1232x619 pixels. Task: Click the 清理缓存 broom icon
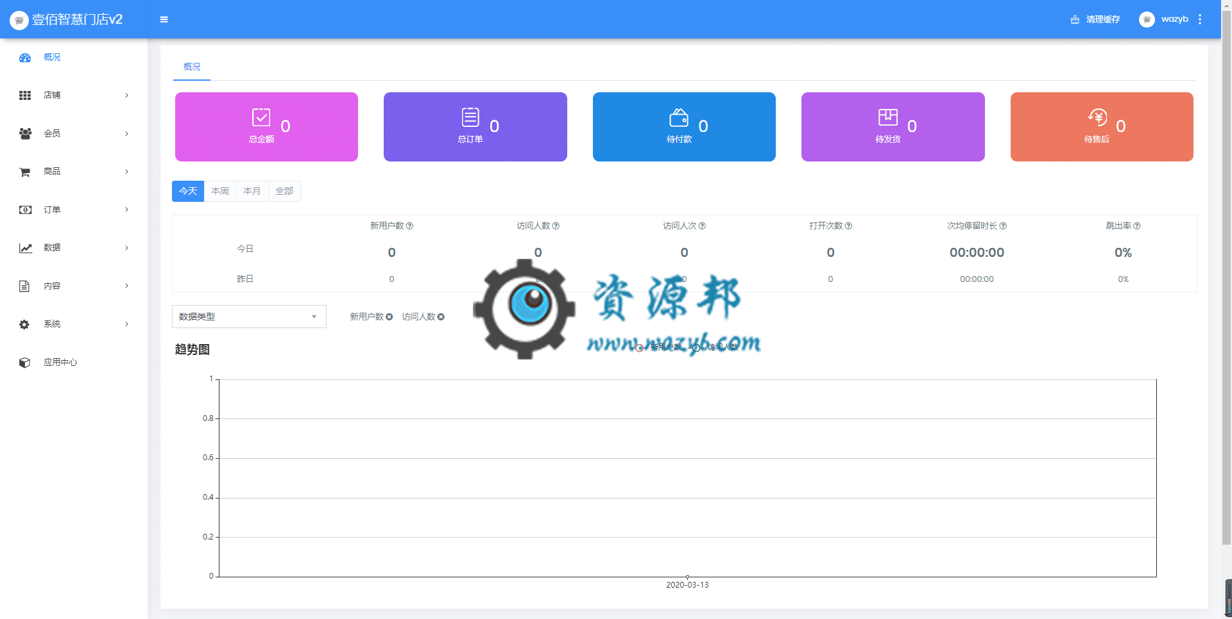(1075, 20)
